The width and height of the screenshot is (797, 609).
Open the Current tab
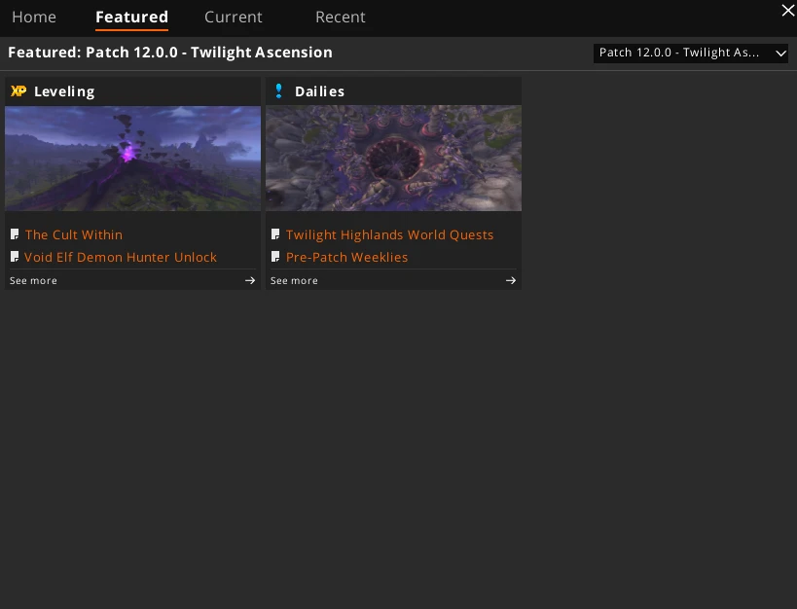click(x=234, y=17)
